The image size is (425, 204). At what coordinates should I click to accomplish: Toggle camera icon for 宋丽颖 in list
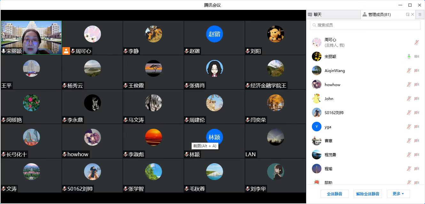tap(417, 56)
